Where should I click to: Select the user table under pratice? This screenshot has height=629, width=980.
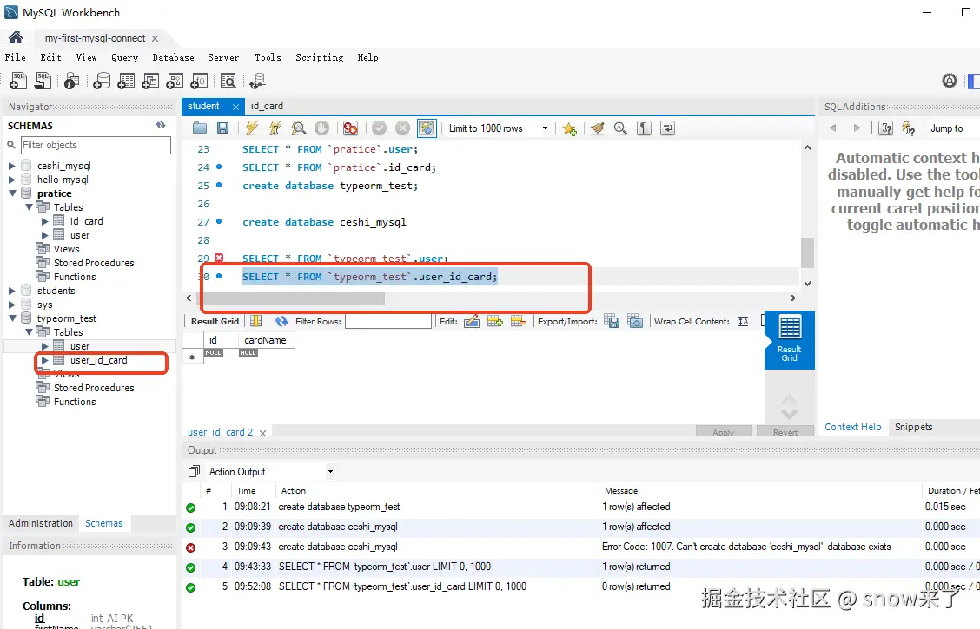(79, 235)
